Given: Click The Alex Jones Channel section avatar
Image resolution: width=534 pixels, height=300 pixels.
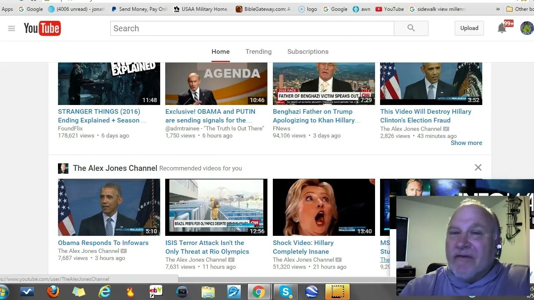Looking at the screenshot, I should (x=63, y=168).
